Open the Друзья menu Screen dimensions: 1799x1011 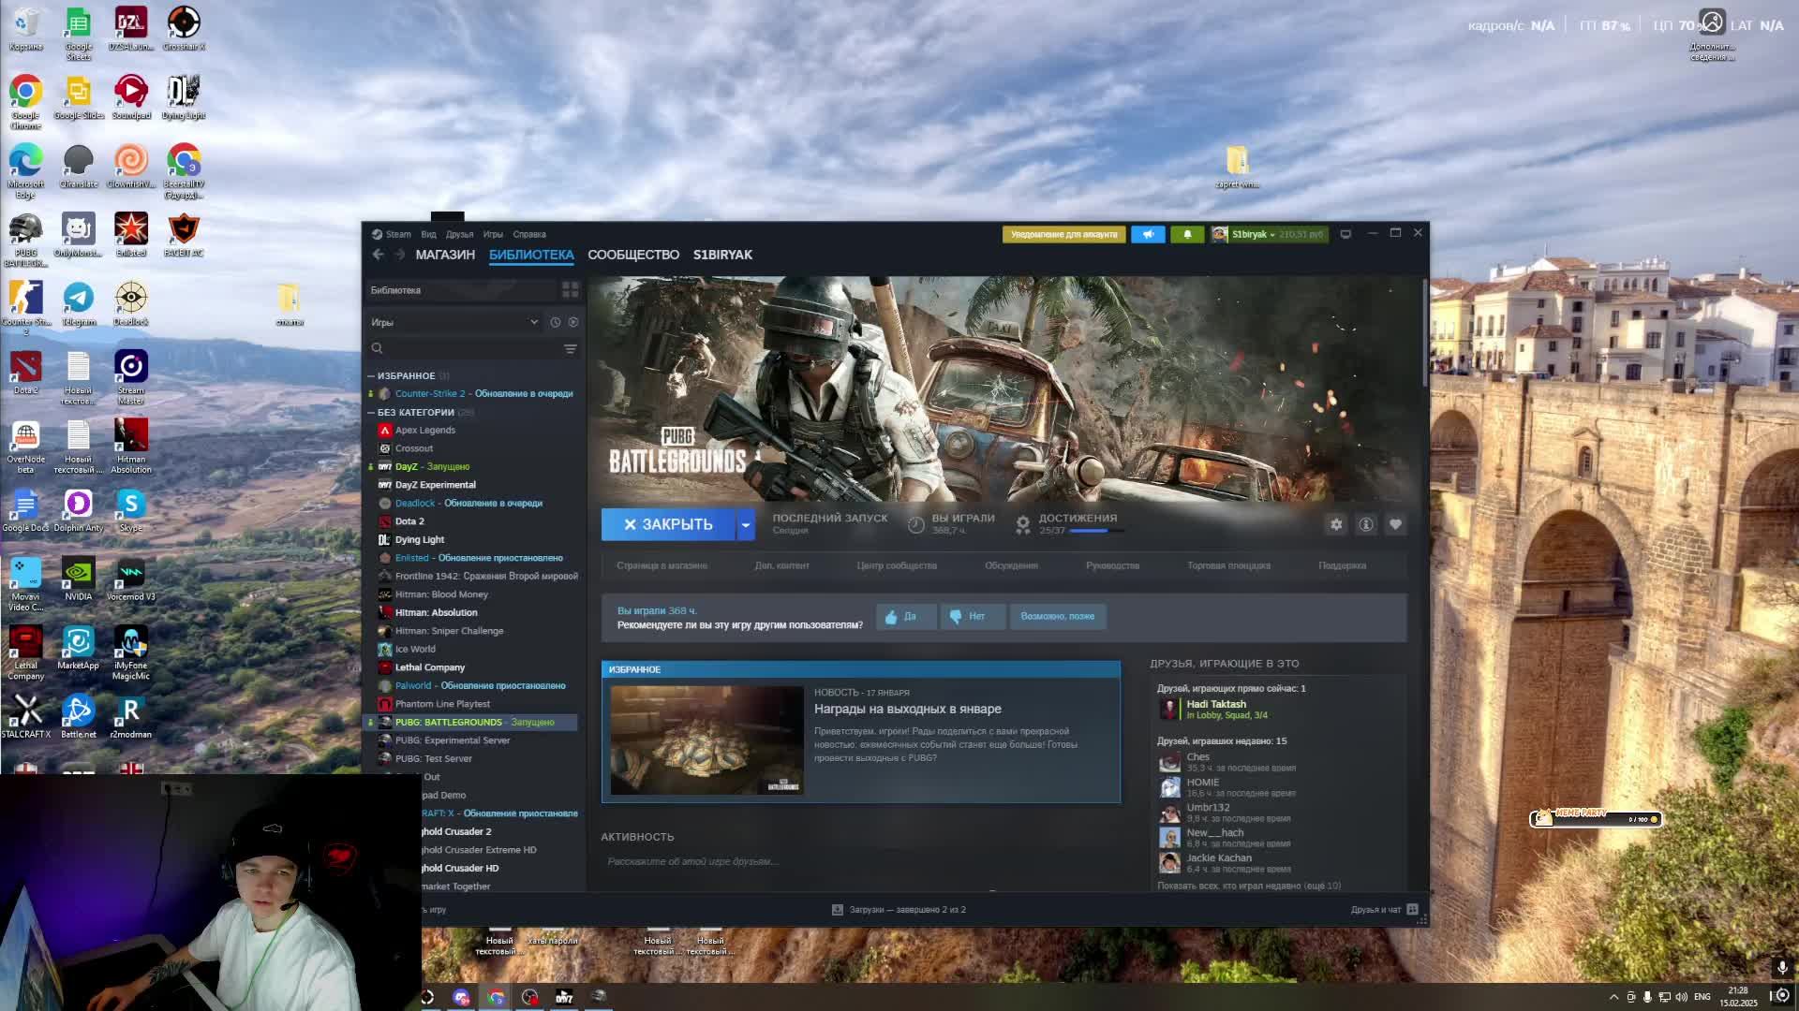click(x=459, y=235)
